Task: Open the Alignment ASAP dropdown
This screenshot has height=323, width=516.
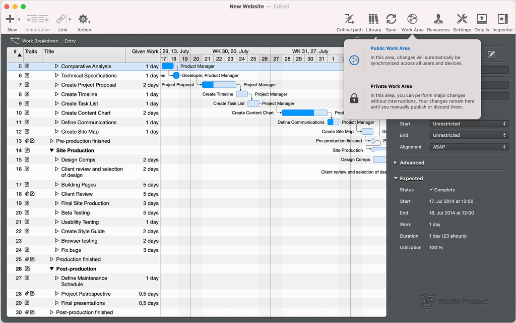Action: click(469, 147)
